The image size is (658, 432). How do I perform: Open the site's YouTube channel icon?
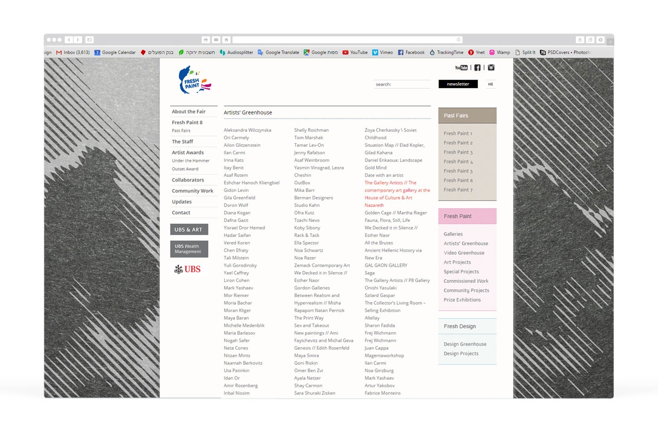click(461, 67)
